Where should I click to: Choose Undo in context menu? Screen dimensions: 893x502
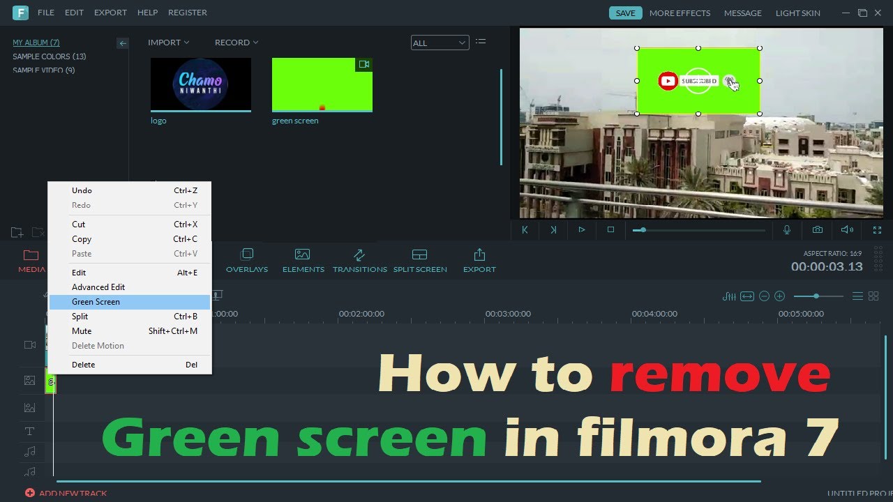pos(130,190)
